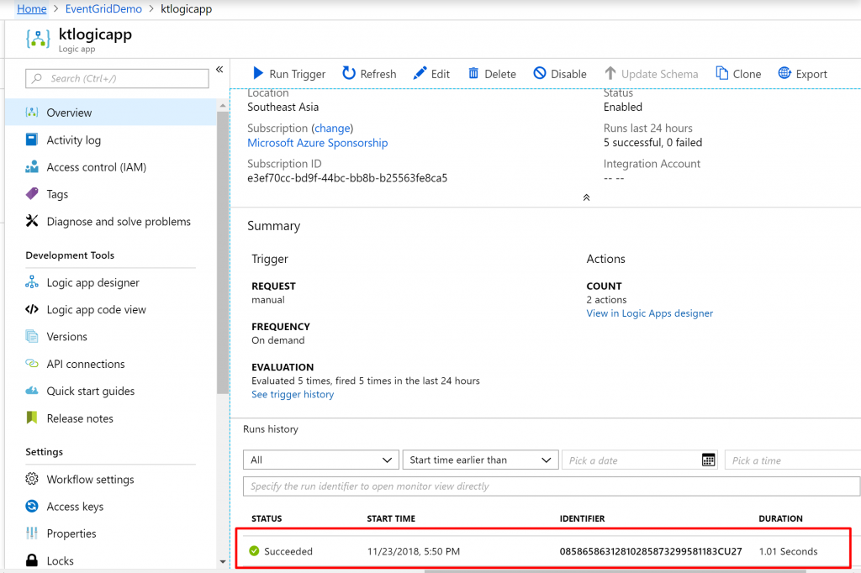Click the subscription ID value e3ef70cc
This screenshot has height=573, width=861.
coord(347,178)
